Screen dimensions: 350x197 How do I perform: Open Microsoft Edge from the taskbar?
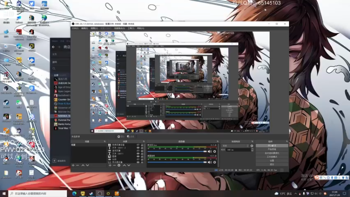(x=74, y=193)
